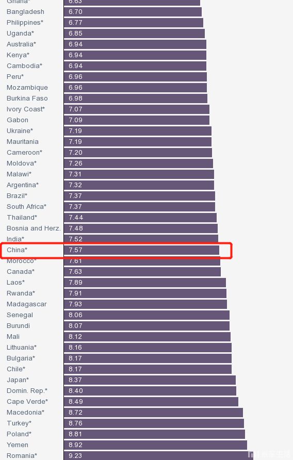Screen dimensions: 293x460
Task: Select the Bosnia and Herz. label
Action: pos(34,228)
